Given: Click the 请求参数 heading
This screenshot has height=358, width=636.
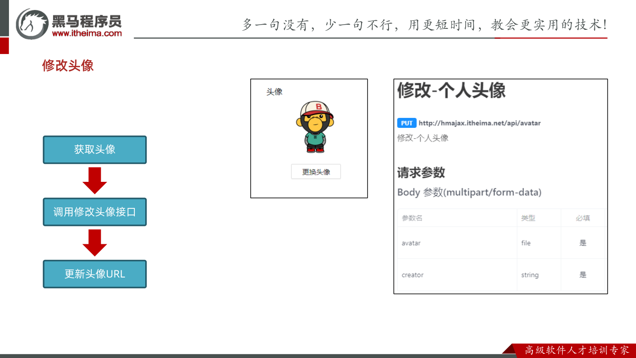Looking at the screenshot, I should pos(421,172).
